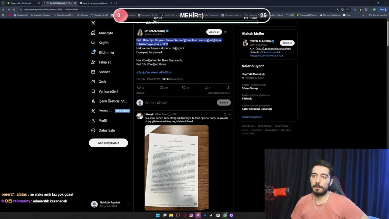
Task: Open hashtag #TanjuÖzcanYalnızDeğildir
Action: click(154, 72)
